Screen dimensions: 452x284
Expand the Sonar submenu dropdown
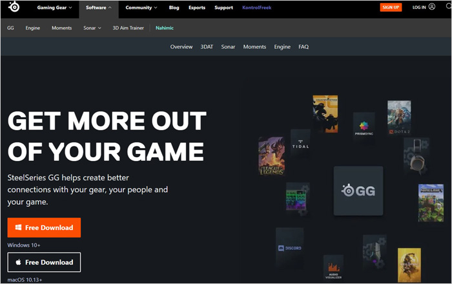pos(92,28)
